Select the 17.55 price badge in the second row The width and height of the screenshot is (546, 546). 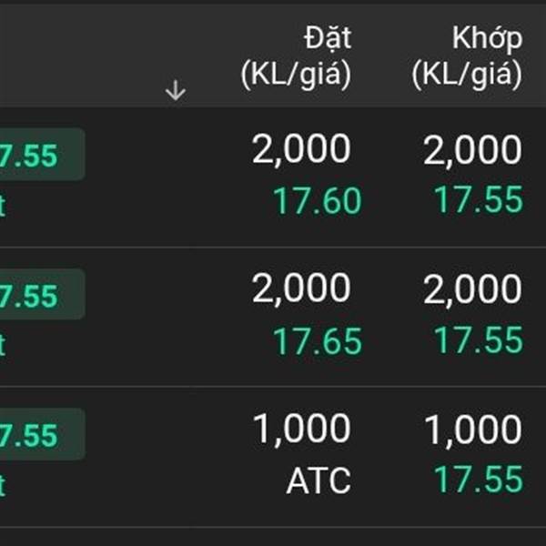pyautogui.click(x=36, y=296)
